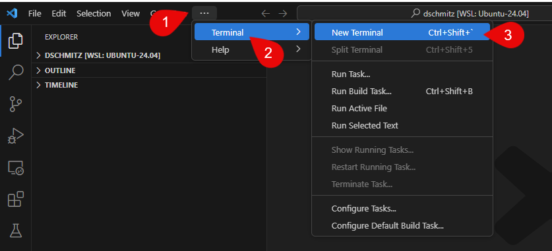This screenshot has width=552, height=251.
Task: Open the Testing flask icon
Action: (x=15, y=231)
